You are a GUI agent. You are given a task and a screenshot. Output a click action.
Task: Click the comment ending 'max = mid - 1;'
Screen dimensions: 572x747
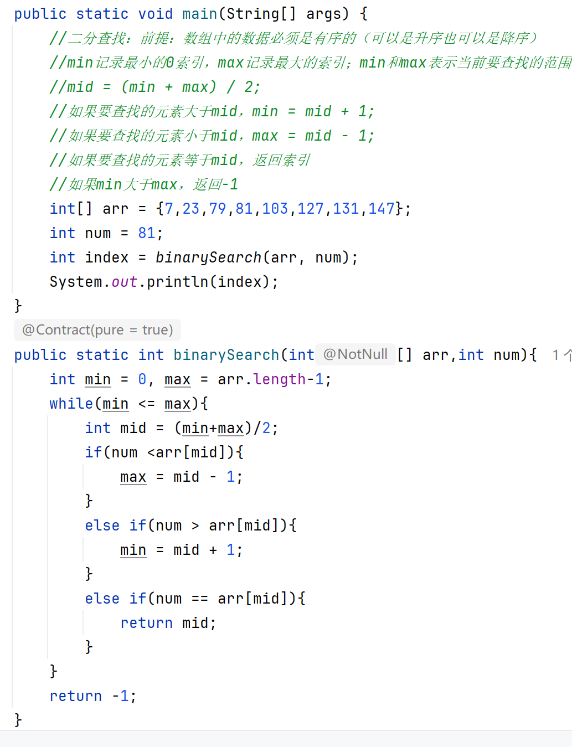coord(212,136)
